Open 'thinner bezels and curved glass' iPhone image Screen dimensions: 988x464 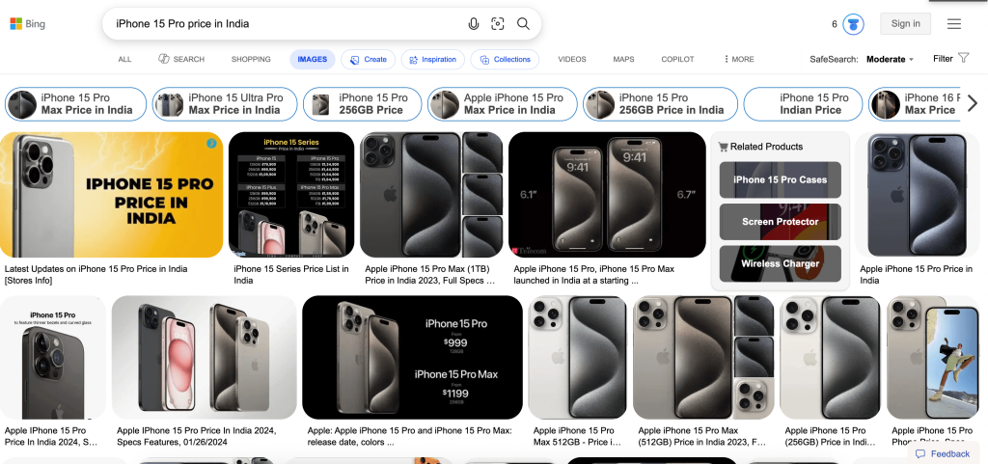point(53,358)
